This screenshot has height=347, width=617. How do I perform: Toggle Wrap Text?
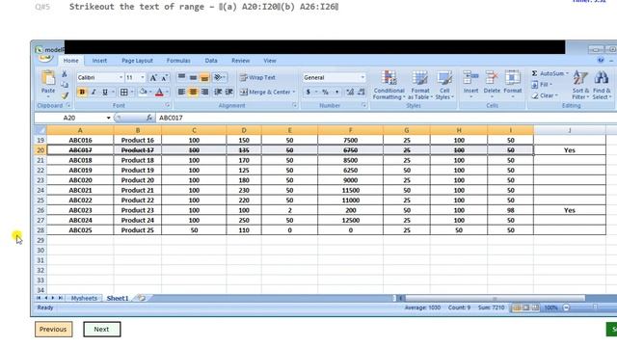(x=257, y=77)
